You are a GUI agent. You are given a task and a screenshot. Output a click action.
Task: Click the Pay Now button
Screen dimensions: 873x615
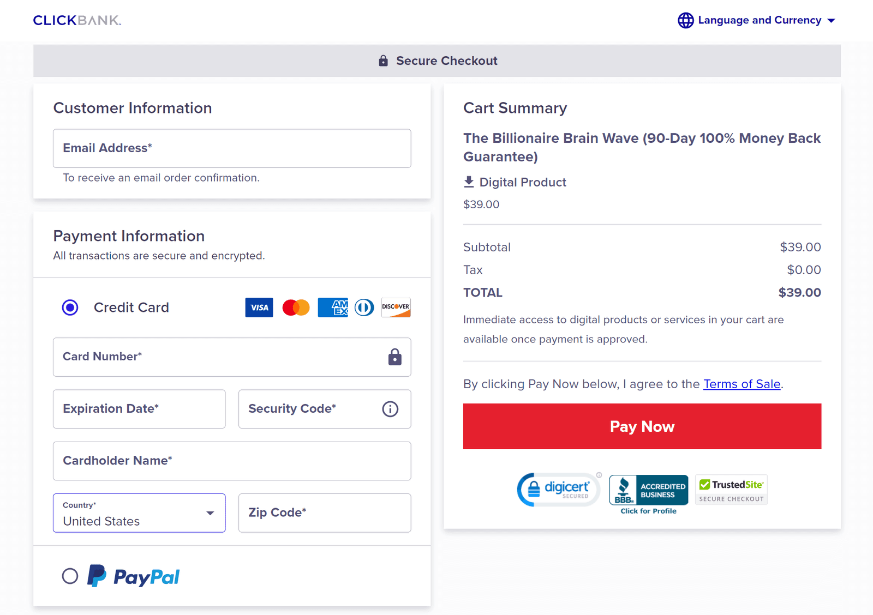642,426
